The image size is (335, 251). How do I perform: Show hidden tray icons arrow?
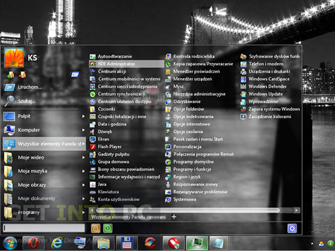point(312,243)
